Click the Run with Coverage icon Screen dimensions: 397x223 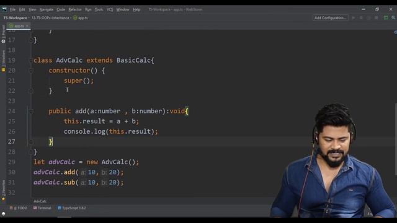(368, 18)
